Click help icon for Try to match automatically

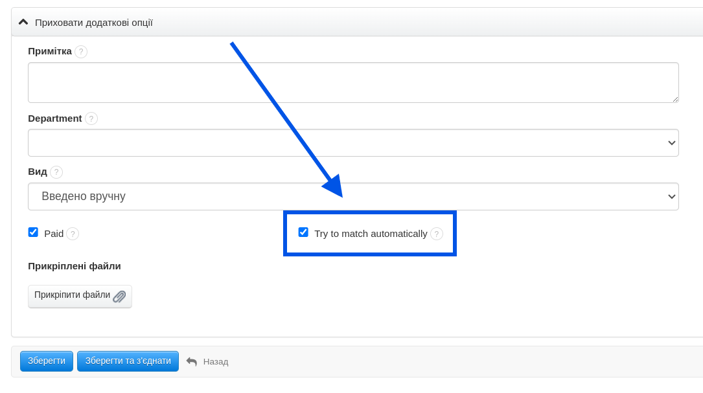(x=437, y=234)
